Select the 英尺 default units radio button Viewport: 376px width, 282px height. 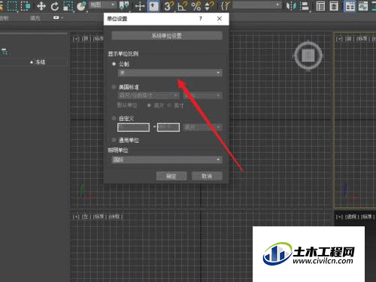coord(149,105)
